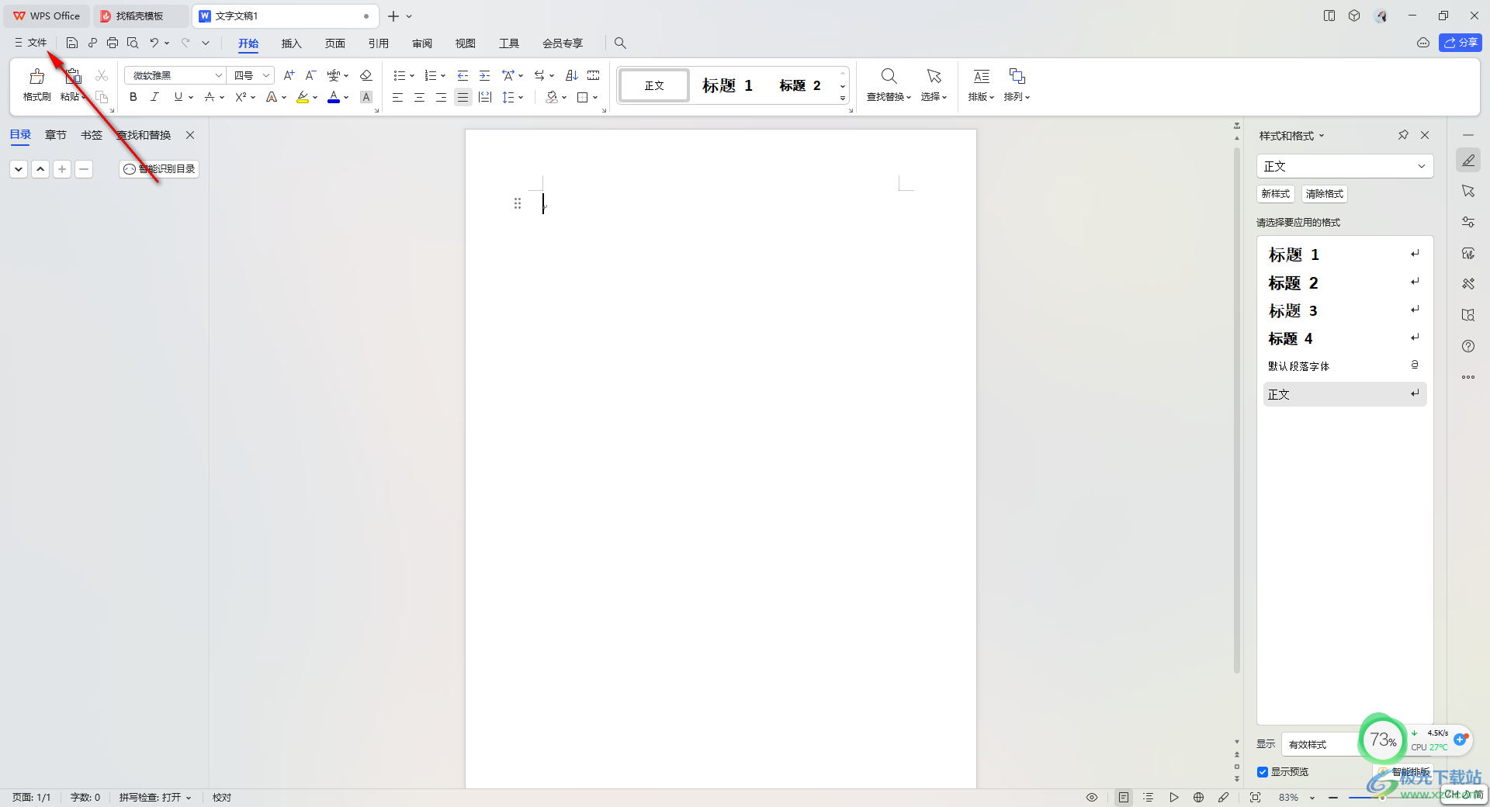Open the font color dropdown arrow
This screenshot has height=807, width=1490.
[346, 98]
